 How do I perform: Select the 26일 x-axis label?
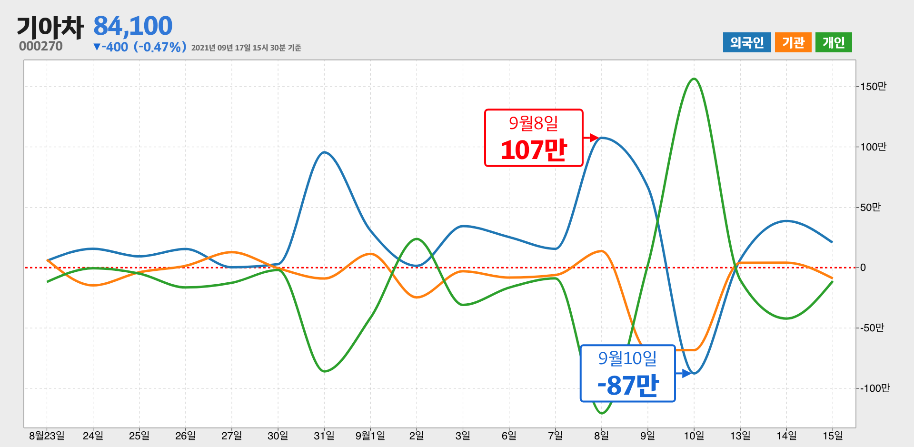(x=185, y=436)
